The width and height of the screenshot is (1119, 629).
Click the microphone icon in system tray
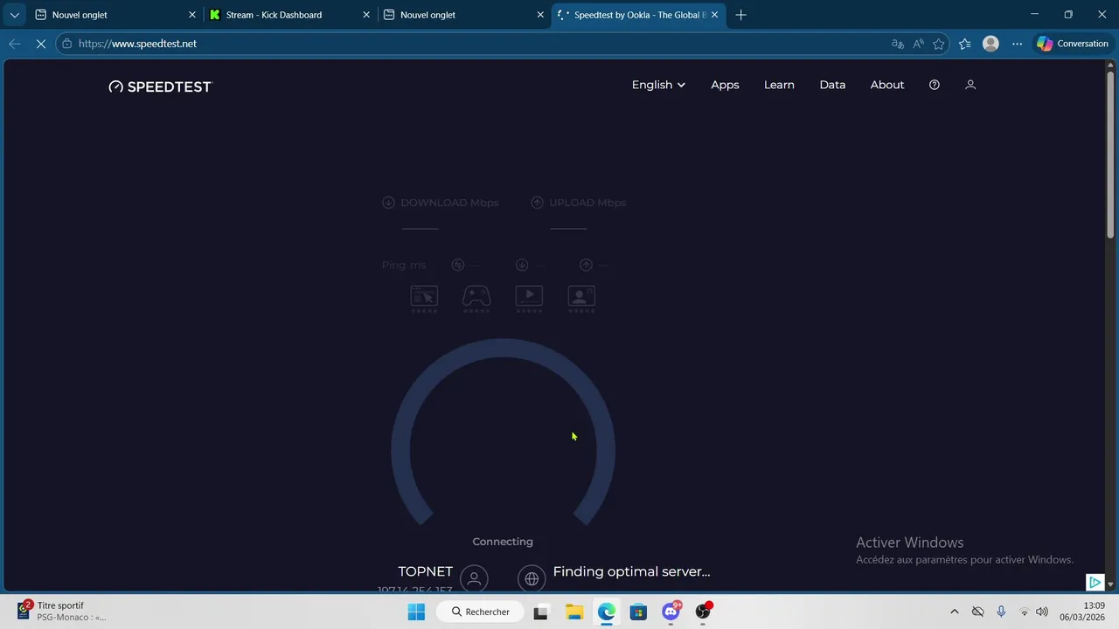1001,612
